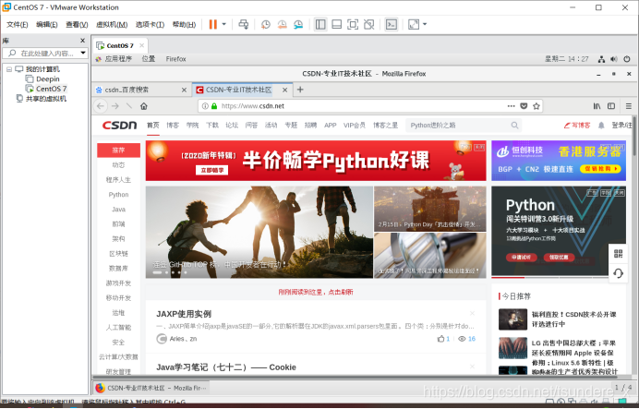
Task: Toggle the Firefox sidebar icon
Action: [611, 106]
